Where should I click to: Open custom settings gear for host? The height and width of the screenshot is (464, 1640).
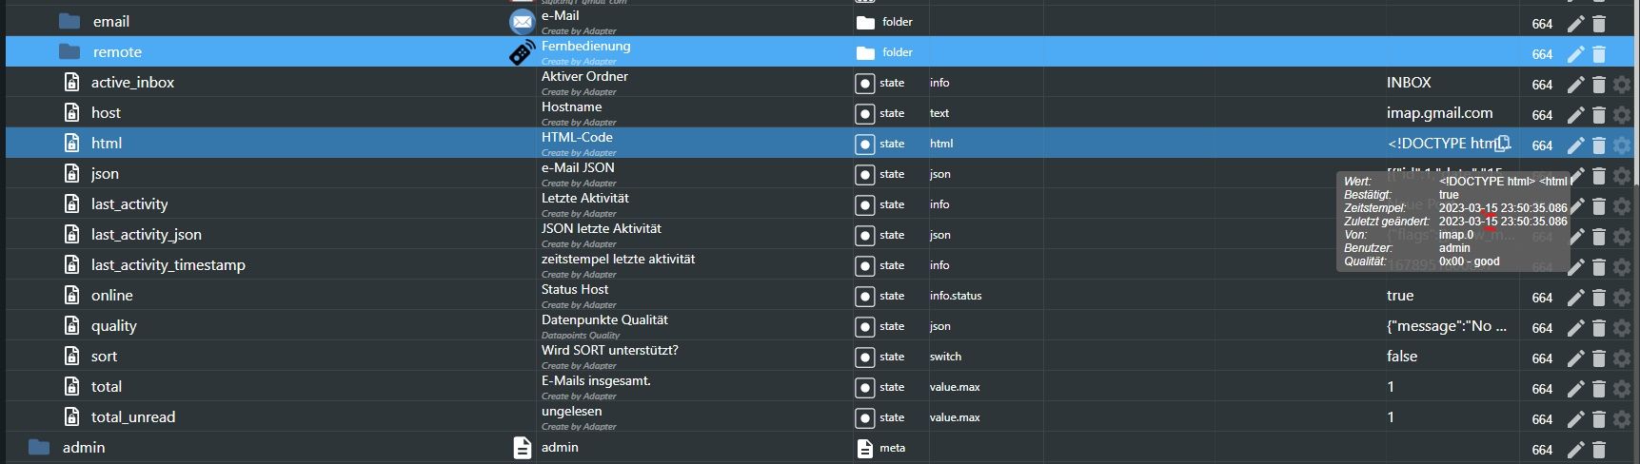click(1622, 115)
